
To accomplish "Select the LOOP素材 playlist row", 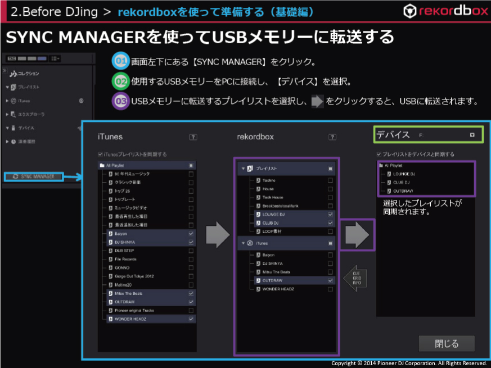I will point(295,231).
